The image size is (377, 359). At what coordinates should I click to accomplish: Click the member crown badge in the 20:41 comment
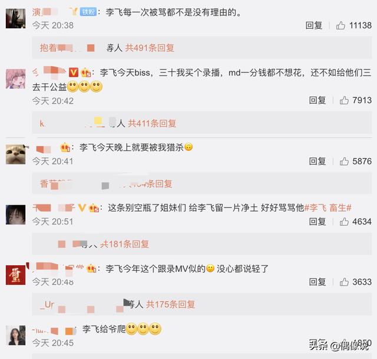65,147
